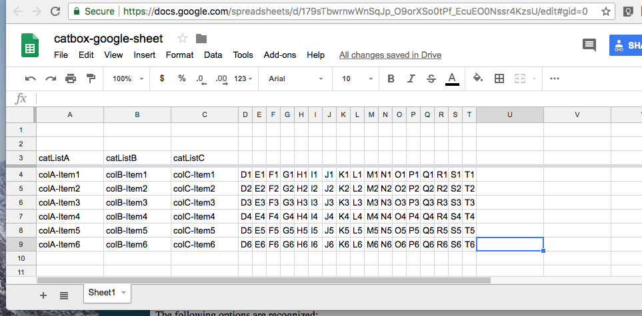Click the document title catbox-google-sheet
The height and width of the screenshot is (316, 642).
[109, 39]
